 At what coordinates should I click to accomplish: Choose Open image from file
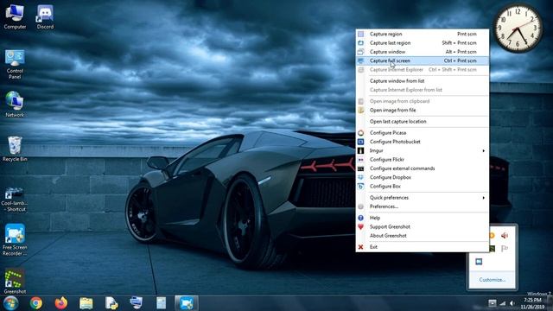pyautogui.click(x=423, y=110)
